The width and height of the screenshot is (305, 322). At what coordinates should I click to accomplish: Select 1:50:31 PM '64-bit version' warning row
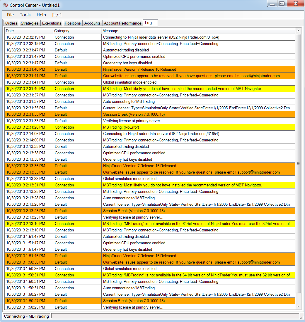(x=150, y=275)
